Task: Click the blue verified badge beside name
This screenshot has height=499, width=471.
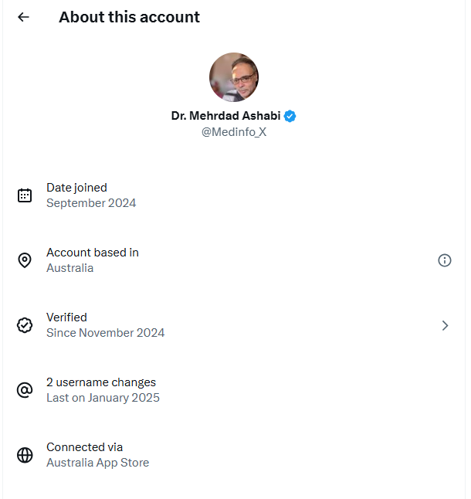Action: (x=290, y=116)
